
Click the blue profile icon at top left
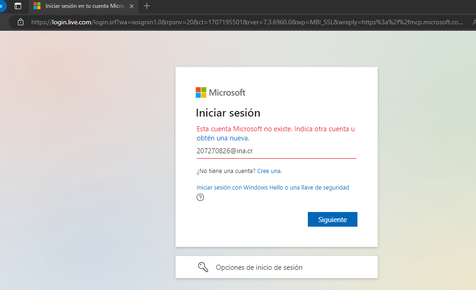(x=2, y=6)
